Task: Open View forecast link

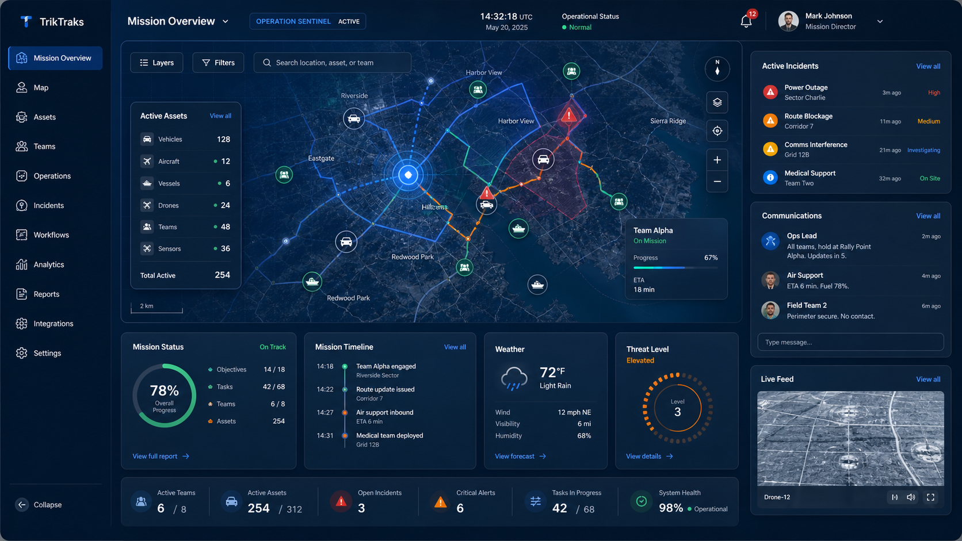Action: pos(520,456)
